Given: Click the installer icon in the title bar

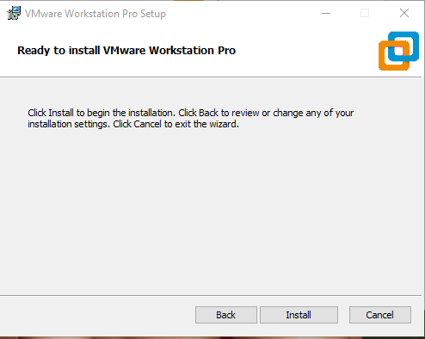Looking at the screenshot, I should 14,13.
